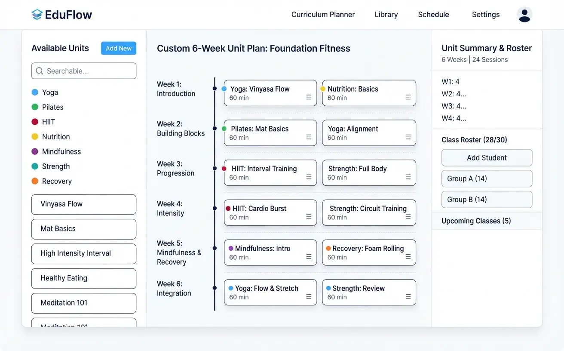Click the teal Strength category dot
The width and height of the screenshot is (564, 351).
coord(35,166)
